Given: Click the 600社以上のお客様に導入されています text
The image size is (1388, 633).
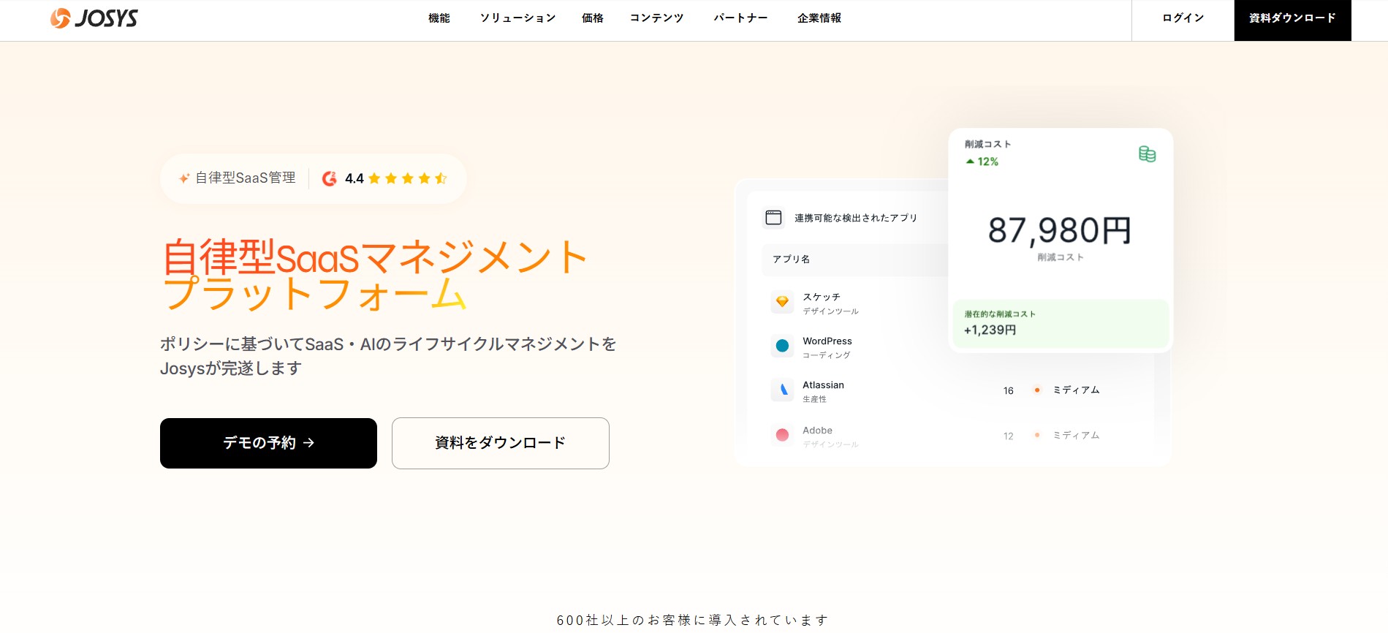Looking at the screenshot, I should click(x=693, y=620).
